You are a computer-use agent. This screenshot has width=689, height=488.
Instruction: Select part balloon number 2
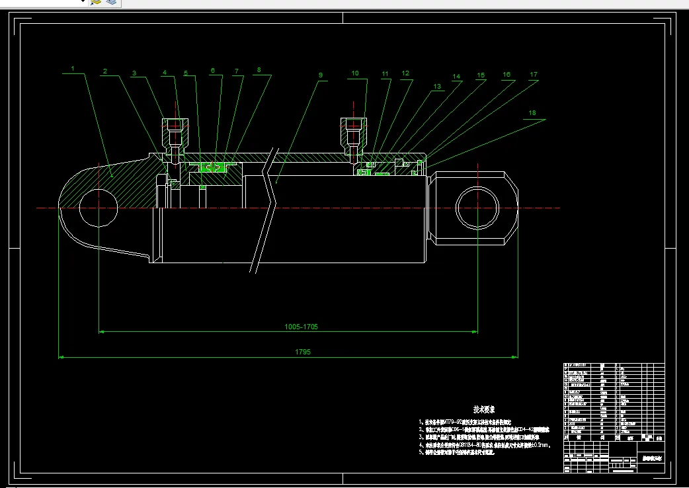pos(105,71)
